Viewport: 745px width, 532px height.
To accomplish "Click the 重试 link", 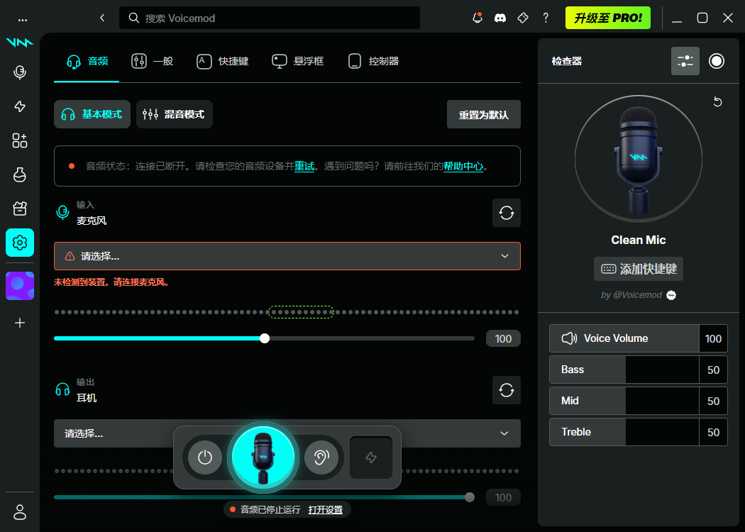I will click(304, 166).
